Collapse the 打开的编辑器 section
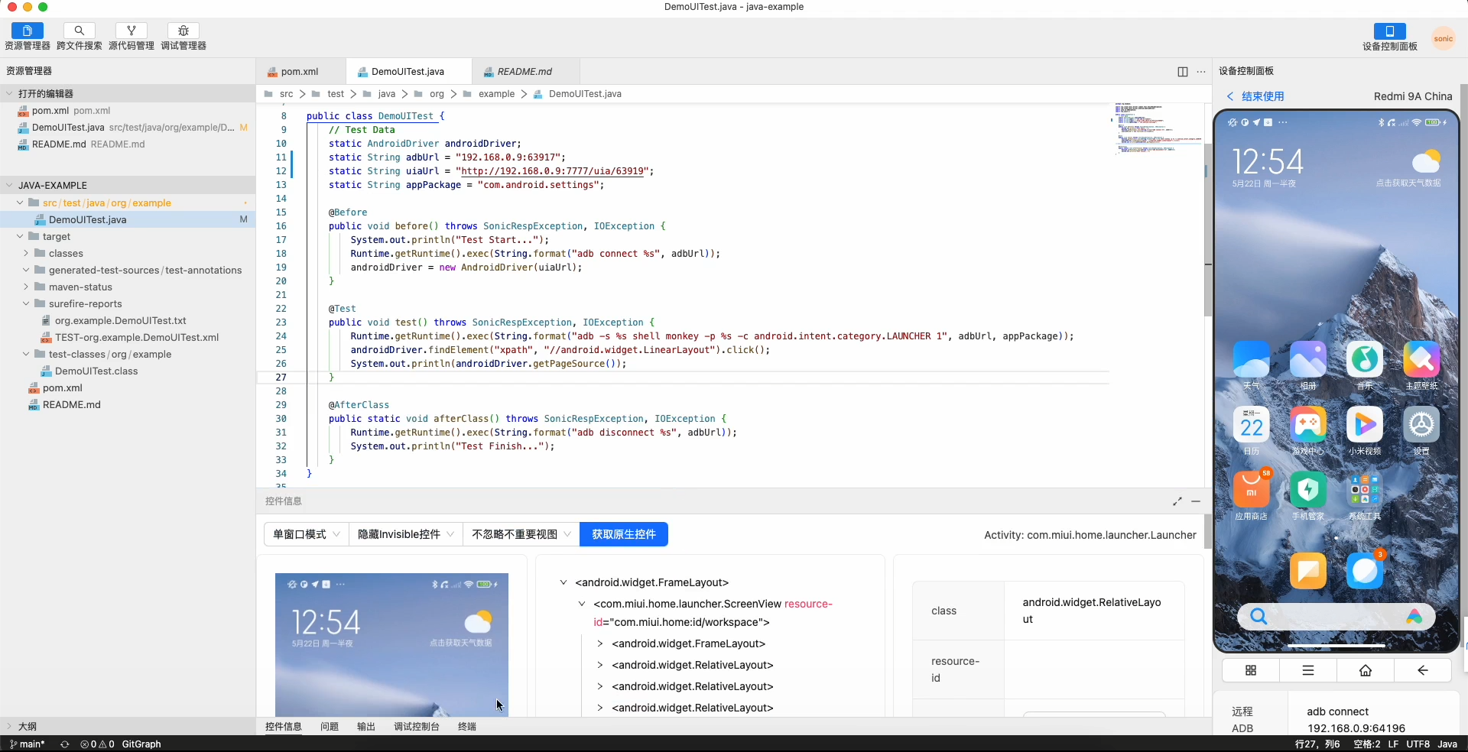This screenshot has height=752, width=1468. coord(9,93)
